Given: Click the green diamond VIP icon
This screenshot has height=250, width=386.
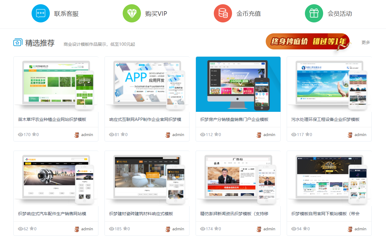Looking at the screenshot, I should 132,13.
